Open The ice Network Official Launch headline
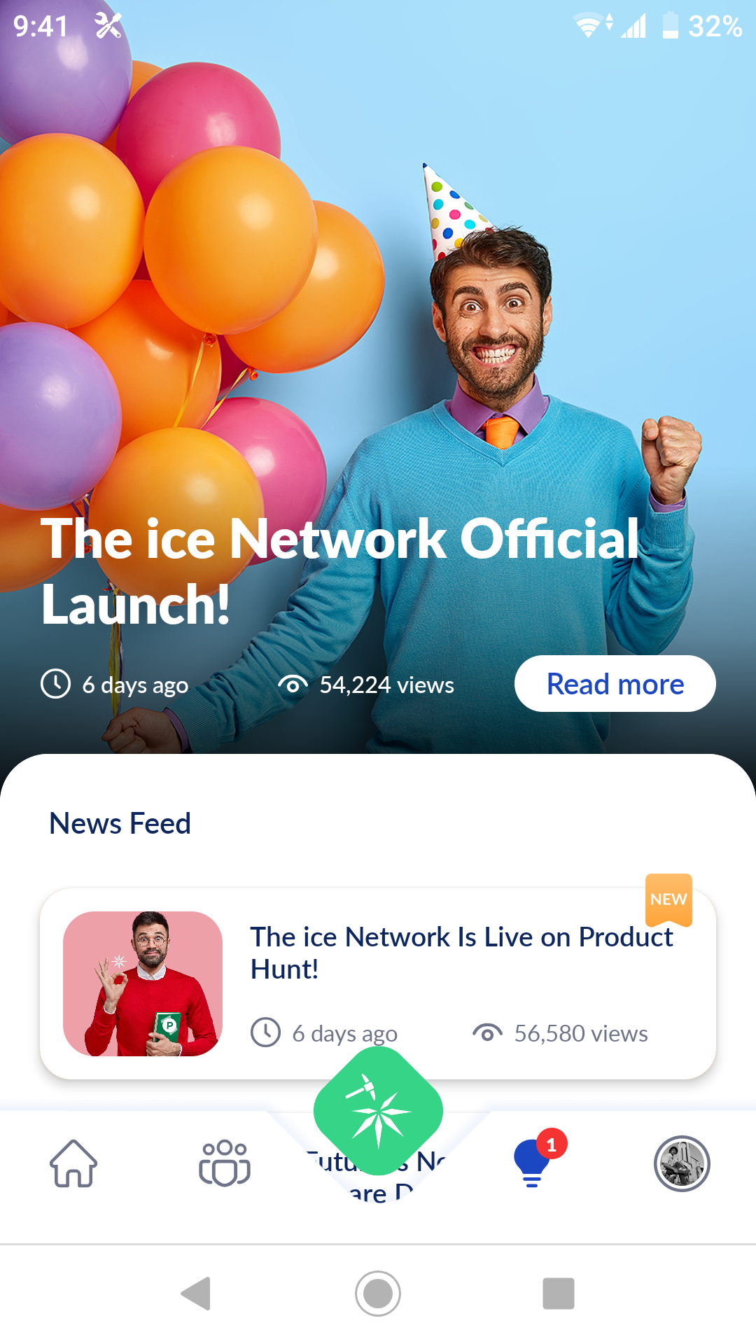756x1344 pixels. (x=340, y=571)
